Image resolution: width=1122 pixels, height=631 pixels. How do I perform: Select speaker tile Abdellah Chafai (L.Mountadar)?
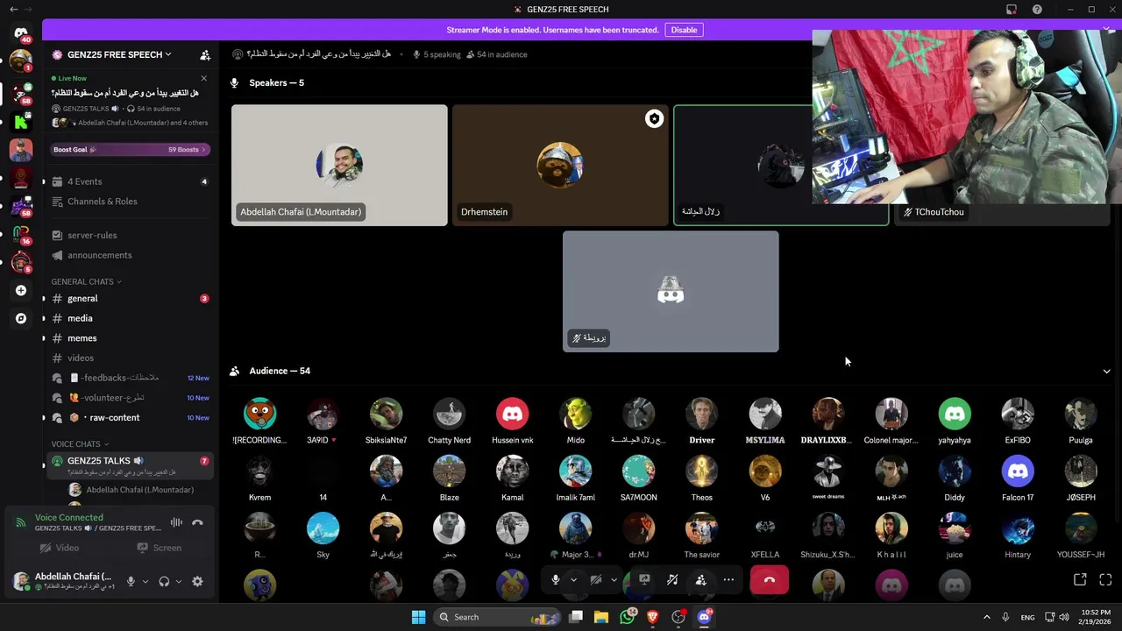(339, 166)
